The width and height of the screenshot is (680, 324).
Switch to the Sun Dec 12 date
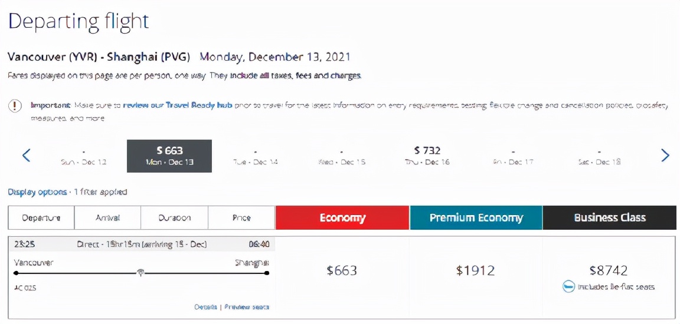click(x=83, y=156)
